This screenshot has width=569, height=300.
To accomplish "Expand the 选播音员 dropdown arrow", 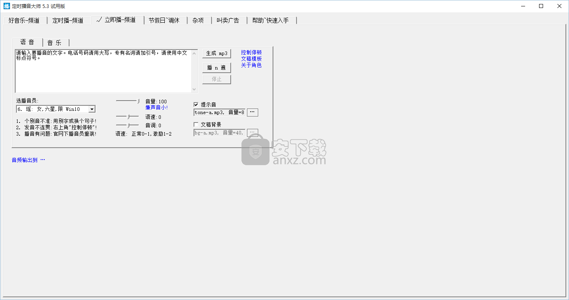I will pos(92,109).
